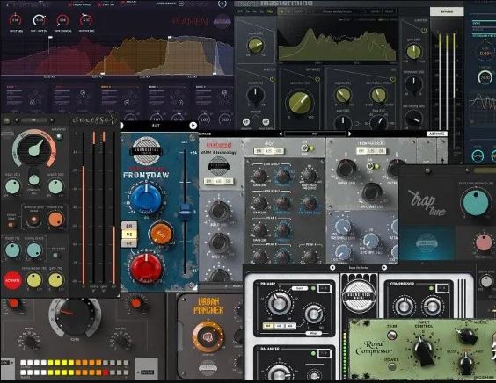
Task: Toggle the Balancer section green LED
Action: pos(313,353)
